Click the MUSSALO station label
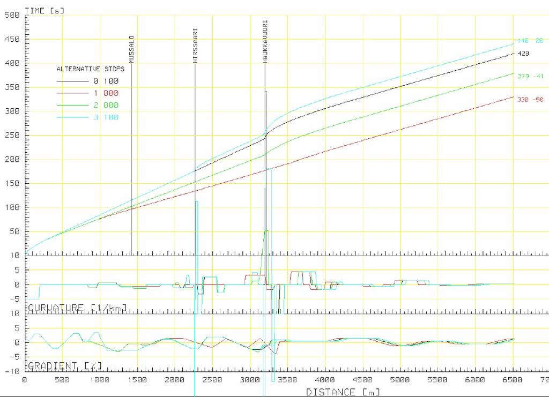This screenshot has width=549, height=397. click(x=132, y=49)
